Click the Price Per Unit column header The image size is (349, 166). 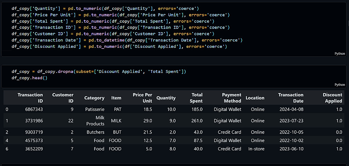(142, 98)
